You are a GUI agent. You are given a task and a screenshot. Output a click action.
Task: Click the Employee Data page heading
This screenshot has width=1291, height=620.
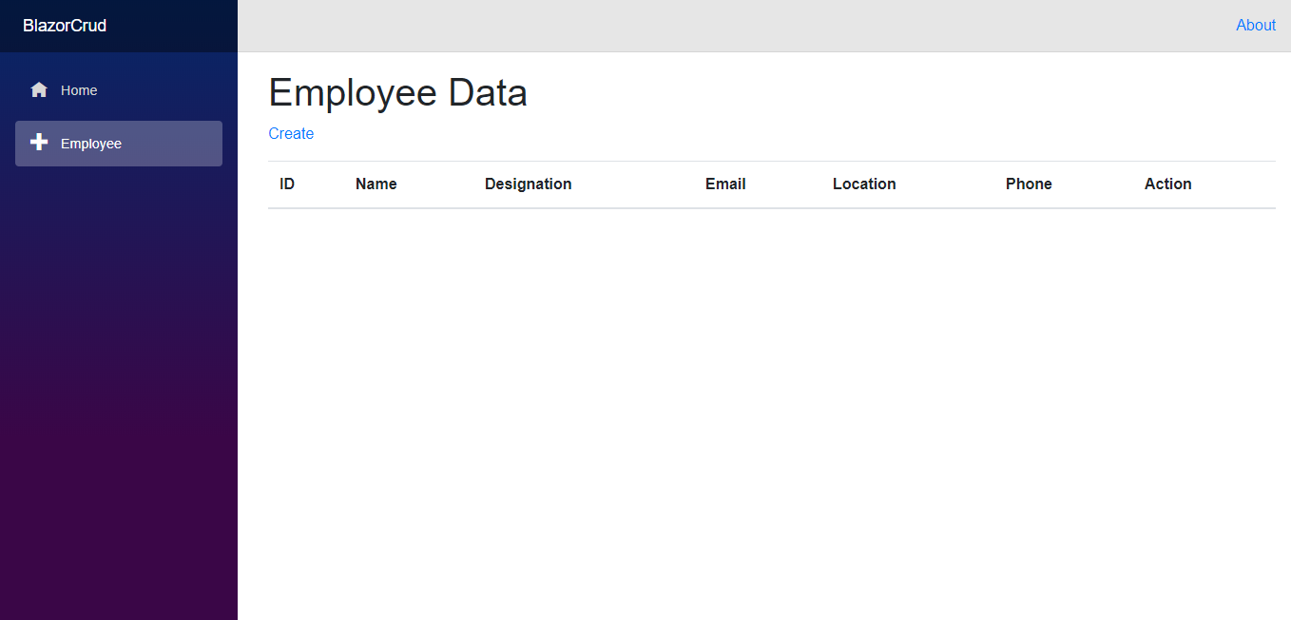point(397,93)
